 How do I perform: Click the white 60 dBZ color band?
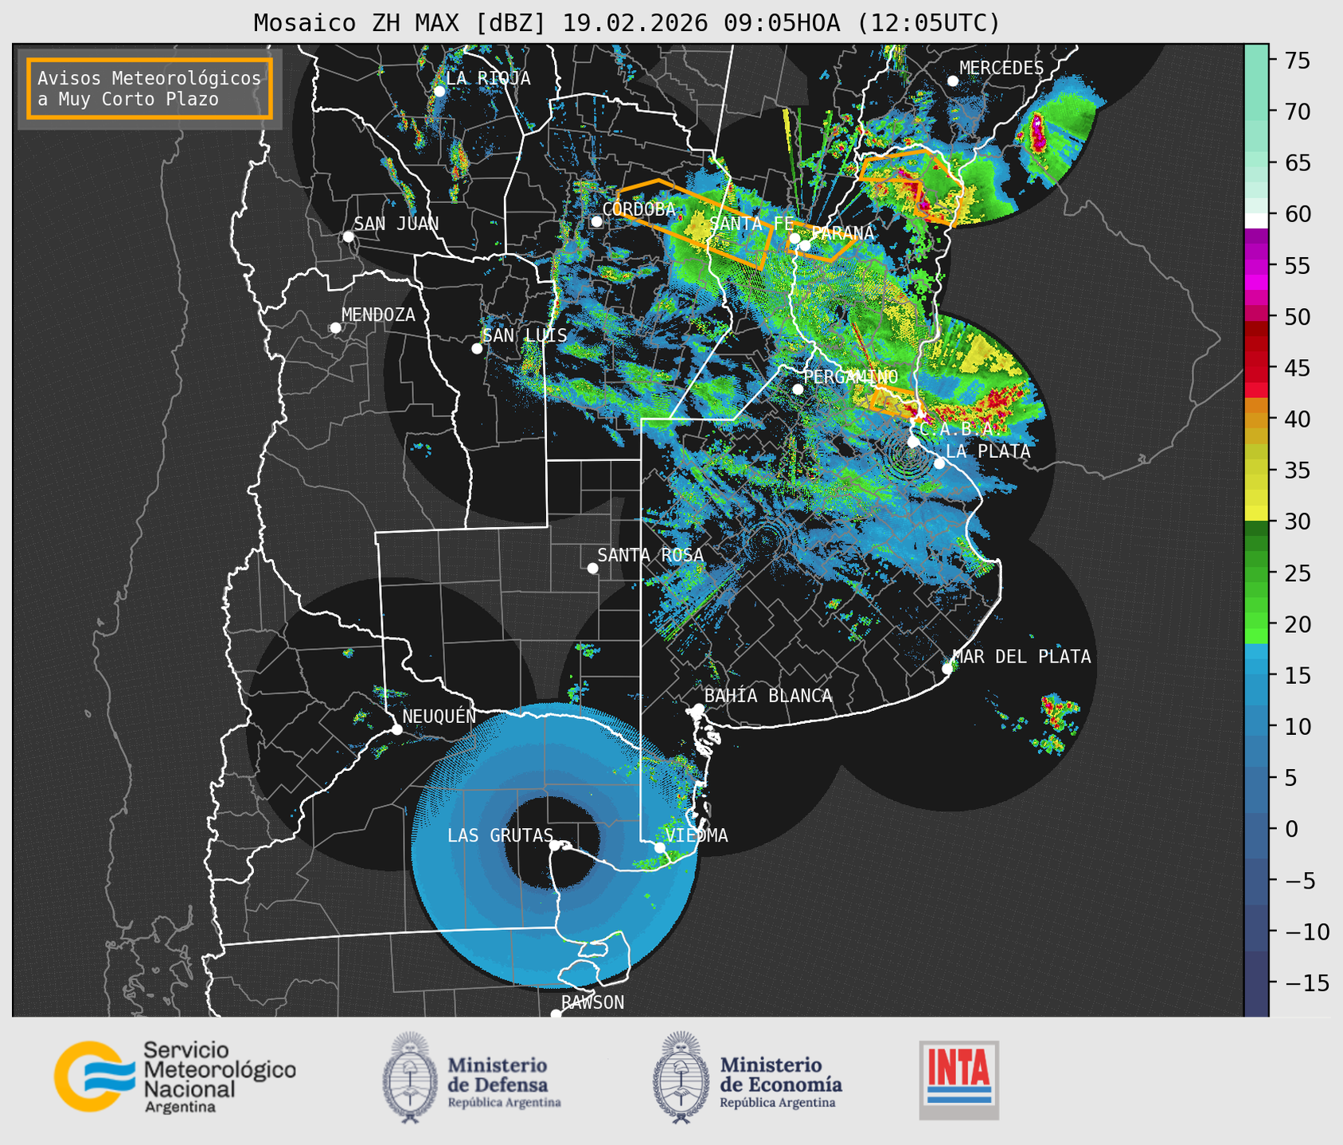[x=1256, y=220]
